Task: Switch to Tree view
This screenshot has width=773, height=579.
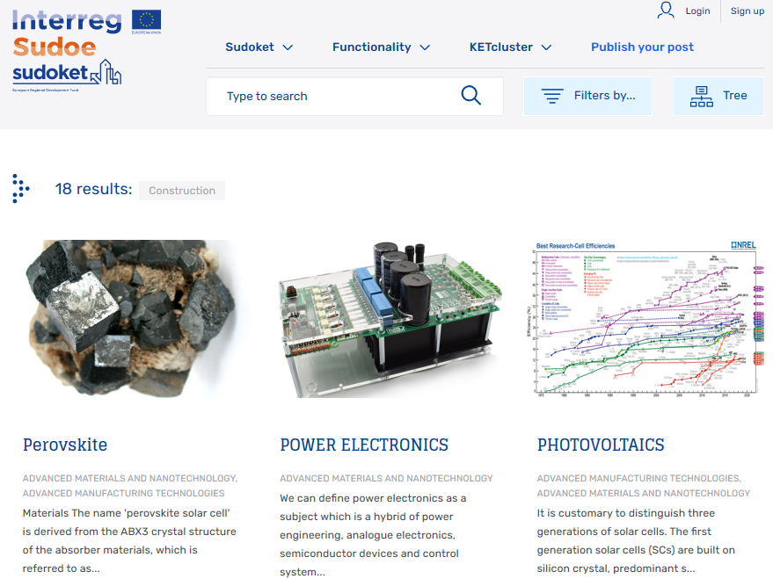Action: click(x=718, y=96)
